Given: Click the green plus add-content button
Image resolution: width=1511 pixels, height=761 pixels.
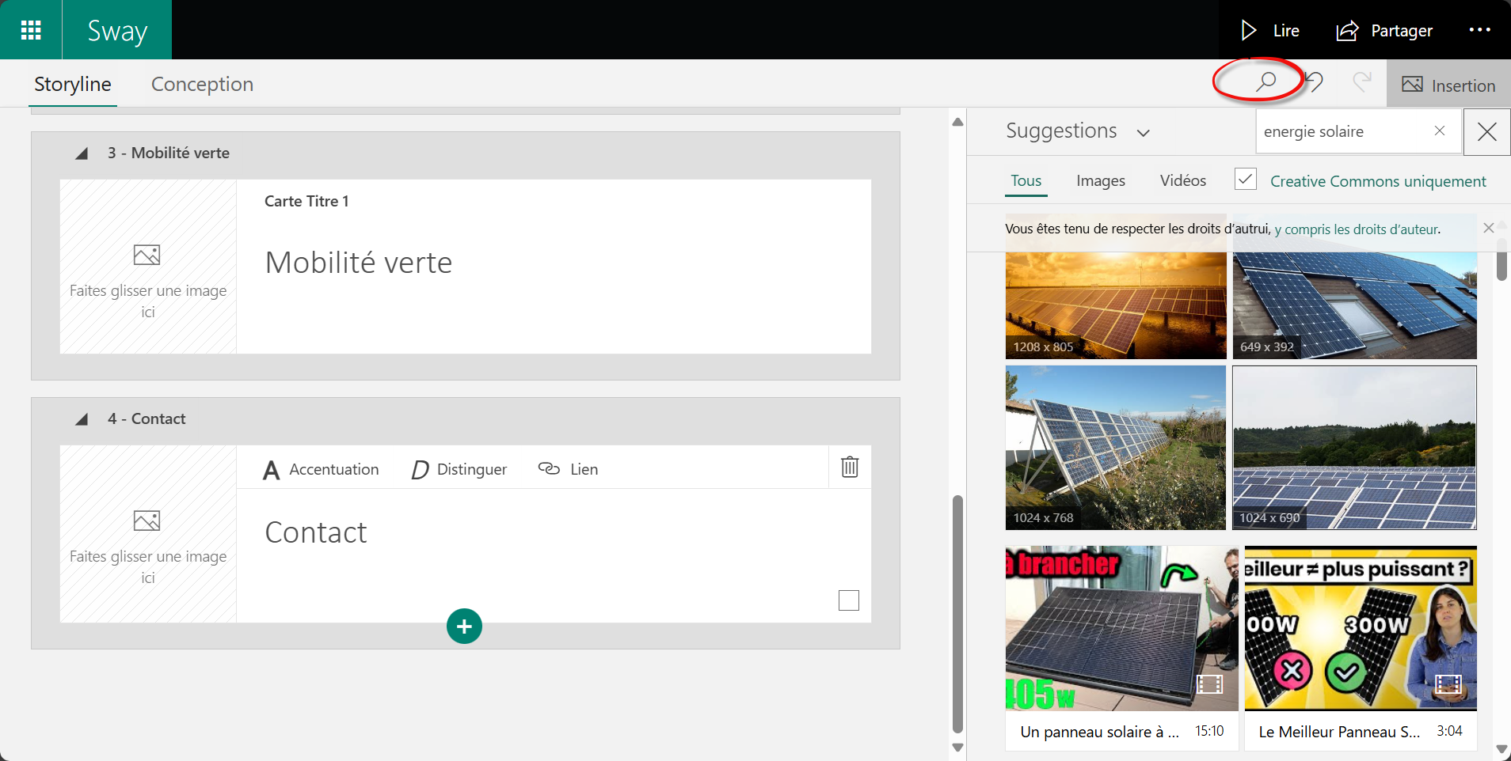Looking at the screenshot, I should [x=464, y=627].
